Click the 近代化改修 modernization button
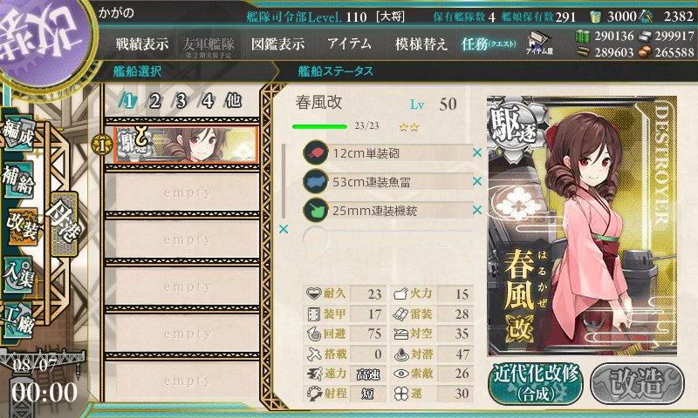The width and height of the screenshot is (698, 418). pos(536,383)
